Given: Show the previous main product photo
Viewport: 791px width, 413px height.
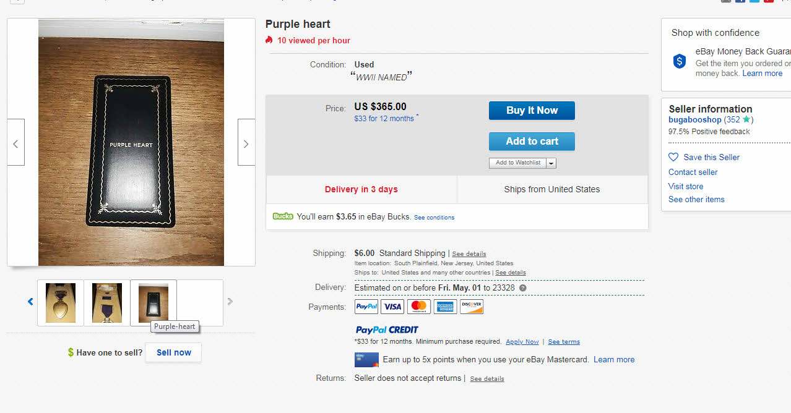Looking at the screenshot, I should click(x=16, y=143).
